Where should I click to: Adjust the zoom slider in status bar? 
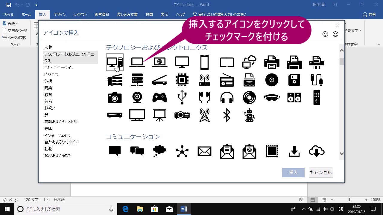pos(349,200)
